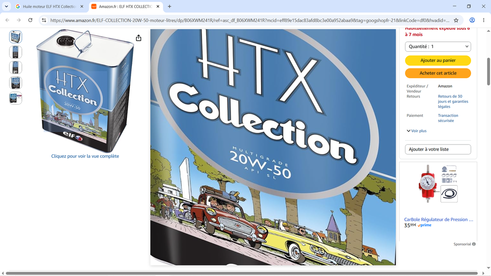The width and height of the screenshot is (491, 276).
Task: Click the 'à 7 mois' shipping text
Action: [414, 34]
